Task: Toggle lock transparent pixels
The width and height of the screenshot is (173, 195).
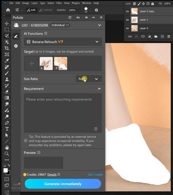Action: pyautogui.click(x=134, y=4)
